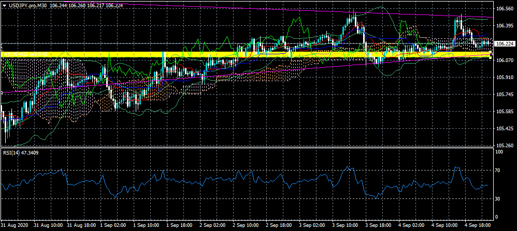Click the 2 Sep 02:00 time label
The image size is (517, 231).
(213, 225)
